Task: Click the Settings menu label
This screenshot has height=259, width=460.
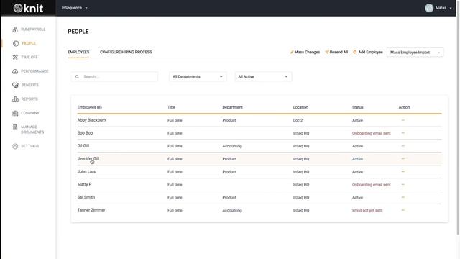Action: [30, 146]
